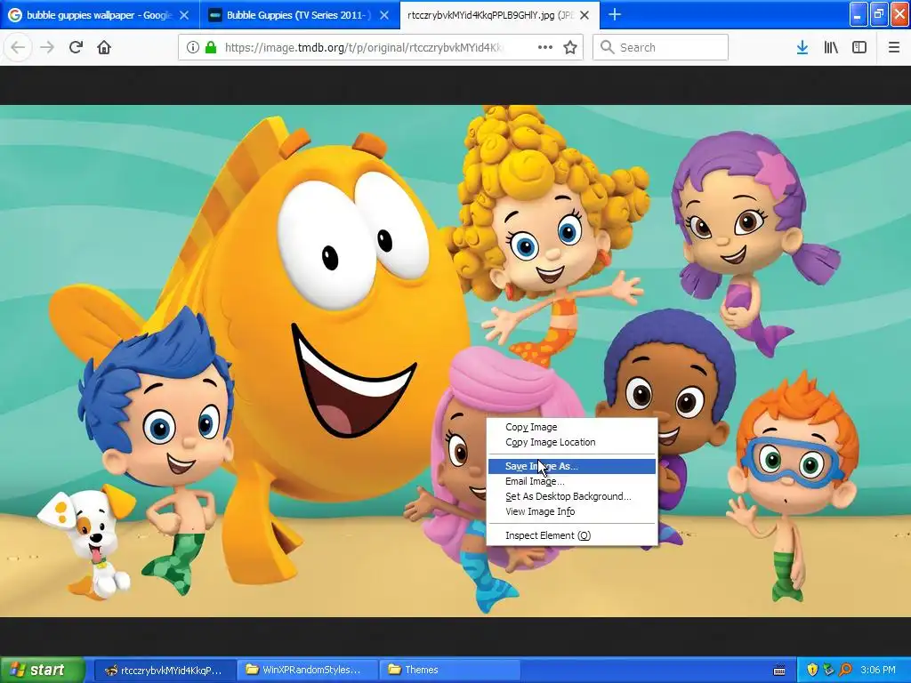The image size is (911, 683).
Task: Show site information icon in address bar
Action: click(x=193, y=48)
